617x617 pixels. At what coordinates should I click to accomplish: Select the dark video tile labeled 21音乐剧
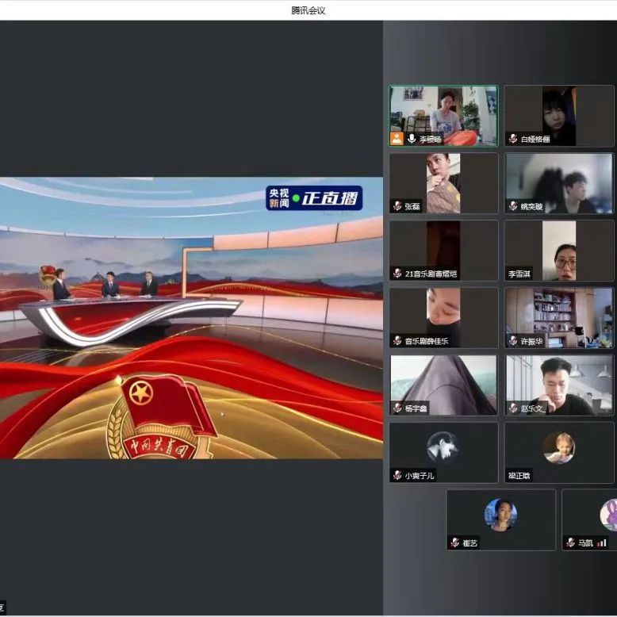point(443,251)
